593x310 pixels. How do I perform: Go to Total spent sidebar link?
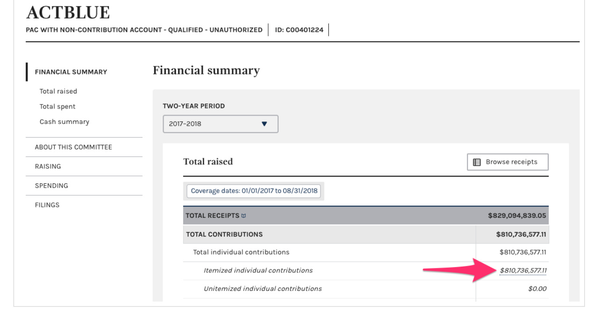[57, 106]
